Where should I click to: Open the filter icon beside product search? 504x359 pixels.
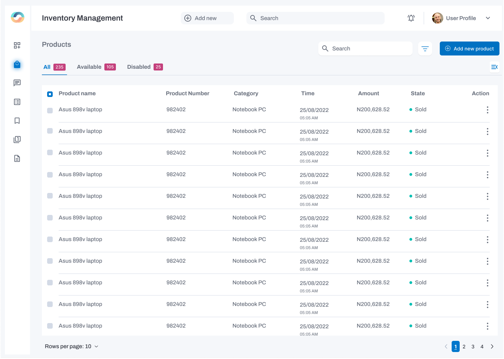pos(425,48)
